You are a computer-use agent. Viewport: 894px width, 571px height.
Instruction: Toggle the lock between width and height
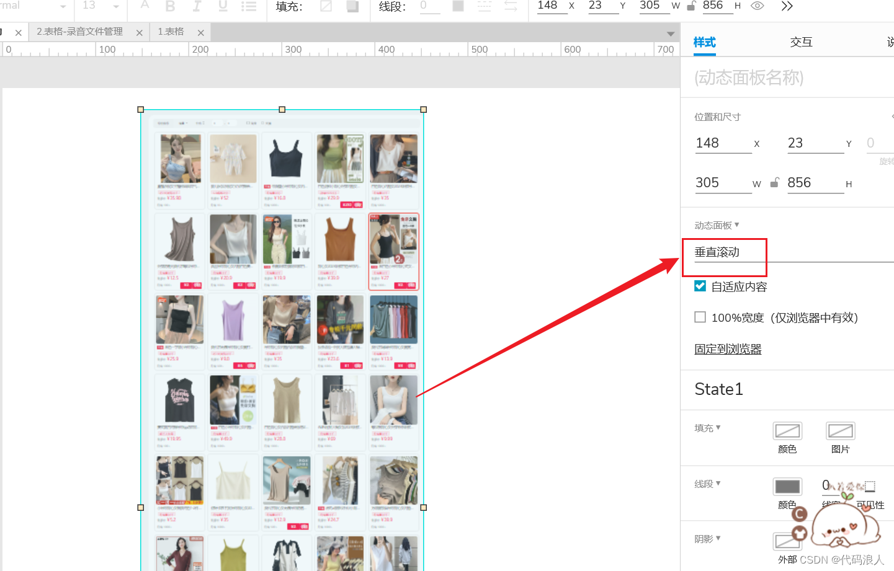pos(774,183)
